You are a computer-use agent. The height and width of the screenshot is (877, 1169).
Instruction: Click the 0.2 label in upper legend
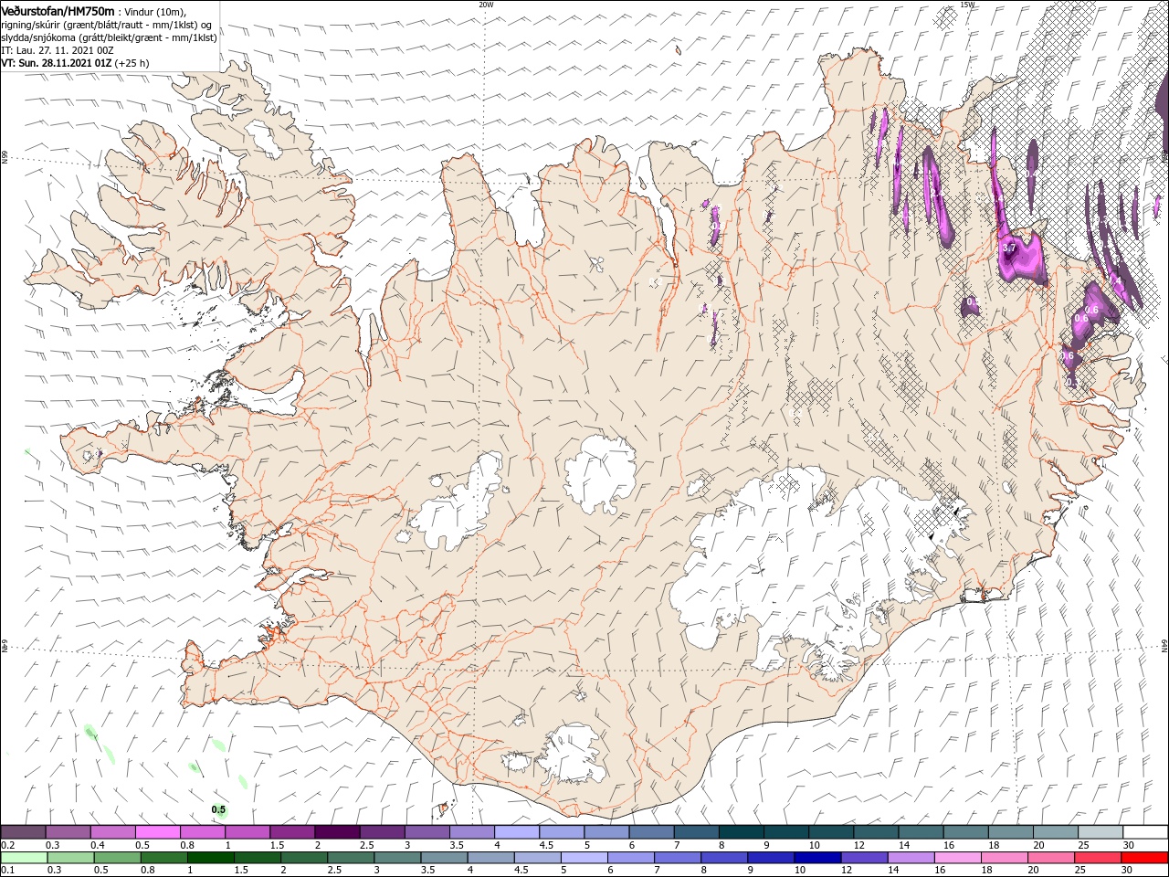click(x=7, y=845)
